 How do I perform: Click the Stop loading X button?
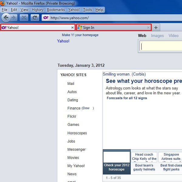[24, 18]
